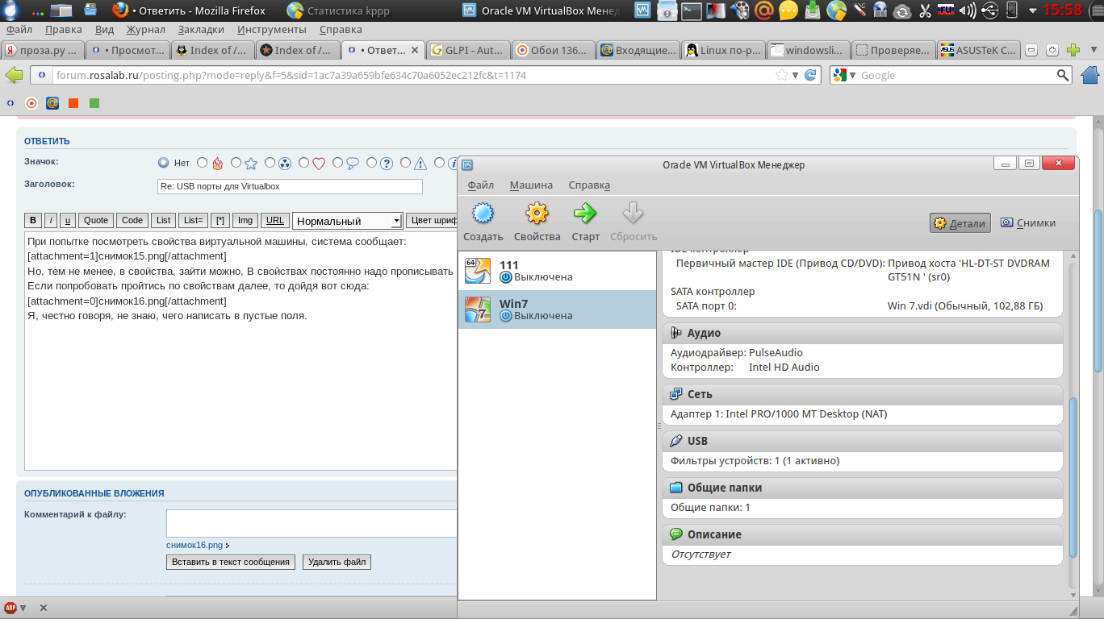Image resolution: width=1104 pixels, height=619 pixels.
Task: Click the Создать new VM toolbar icon
Action: tap(483, 214)
